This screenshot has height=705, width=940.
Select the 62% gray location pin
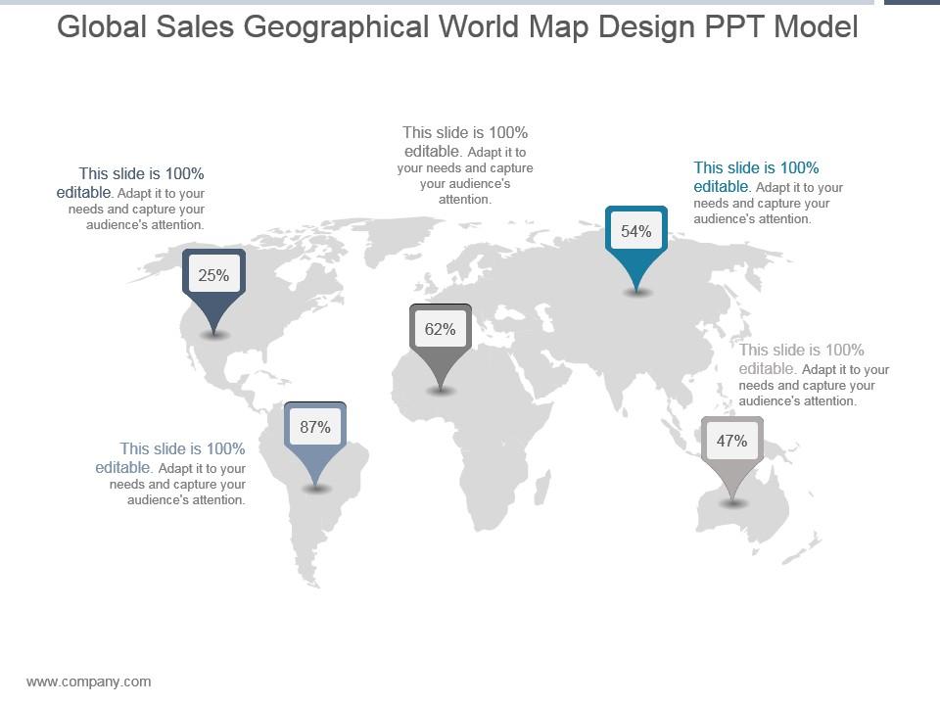tap(440, 329)
